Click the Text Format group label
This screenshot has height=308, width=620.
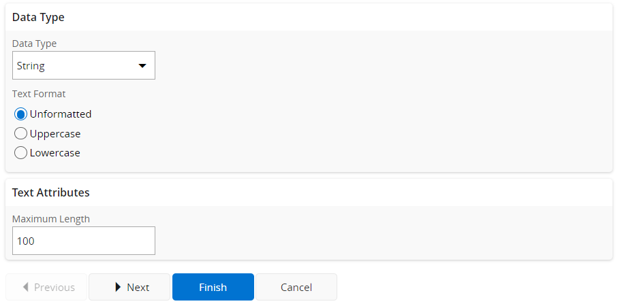coord(39,94)
